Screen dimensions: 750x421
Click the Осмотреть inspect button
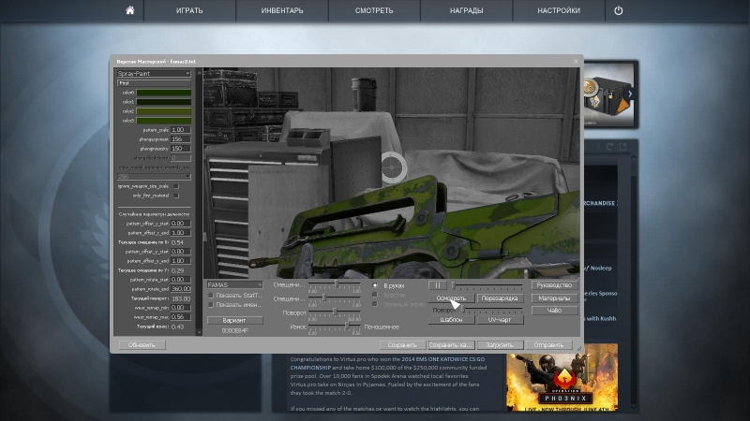pyautogui.click(x=451, y=298)
